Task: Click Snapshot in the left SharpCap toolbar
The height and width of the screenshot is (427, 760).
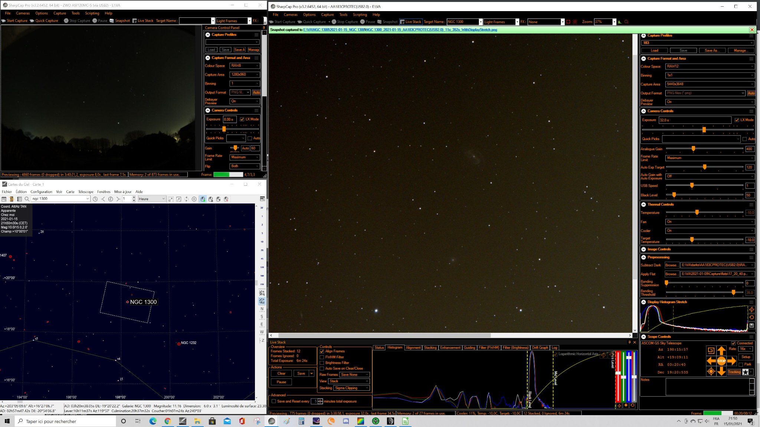Action: pos(119,21)
